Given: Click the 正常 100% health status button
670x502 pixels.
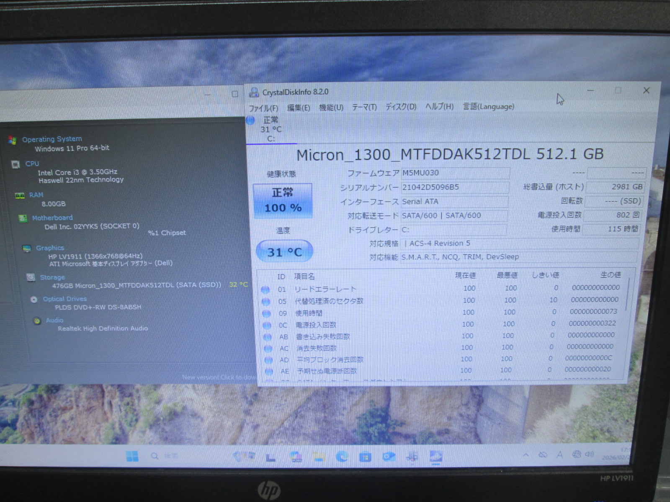Looking at the screenshot, I should click(283, 201).
